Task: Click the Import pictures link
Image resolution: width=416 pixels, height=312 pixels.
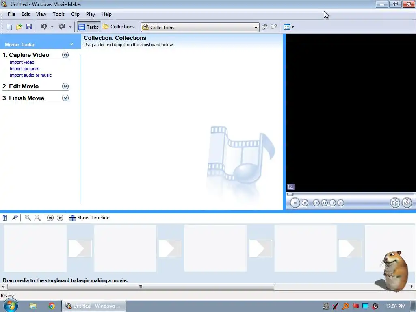Action: click(x=24, y=69)
